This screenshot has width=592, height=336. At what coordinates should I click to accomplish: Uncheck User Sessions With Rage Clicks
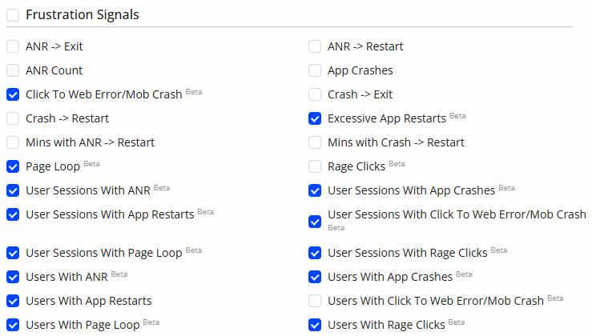pyautogui.click(x=315, y=253)
